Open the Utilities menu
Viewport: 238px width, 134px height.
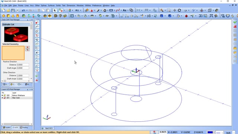pyautogui.click(x=88, y=6)
